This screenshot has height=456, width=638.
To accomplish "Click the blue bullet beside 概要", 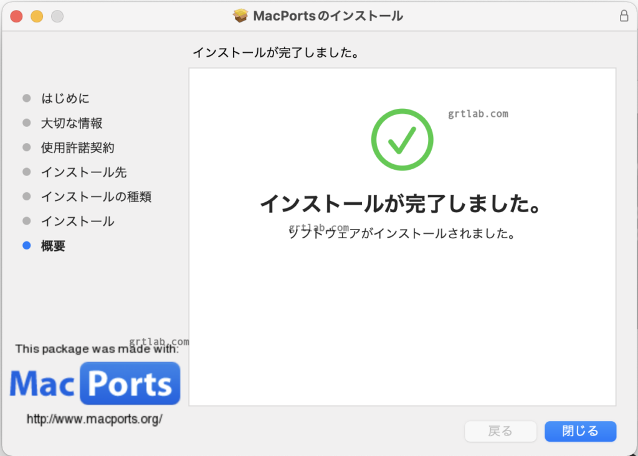I will pos(26,246).
